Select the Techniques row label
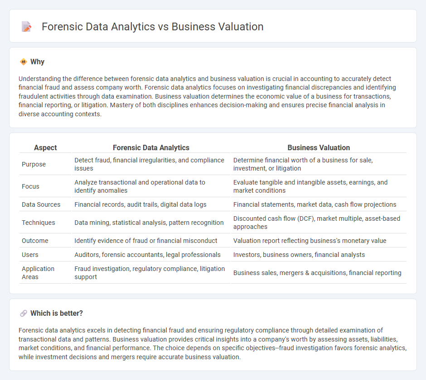 click(39, 223)
